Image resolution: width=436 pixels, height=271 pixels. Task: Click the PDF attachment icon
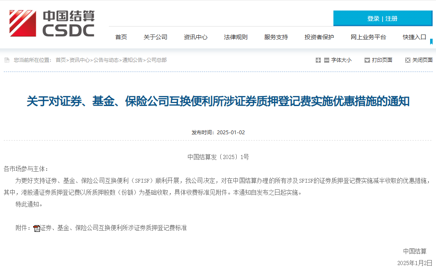37,228
